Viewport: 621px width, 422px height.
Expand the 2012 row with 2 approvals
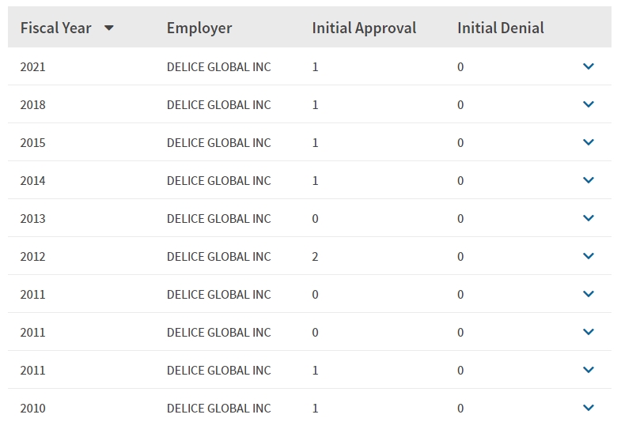589,256
